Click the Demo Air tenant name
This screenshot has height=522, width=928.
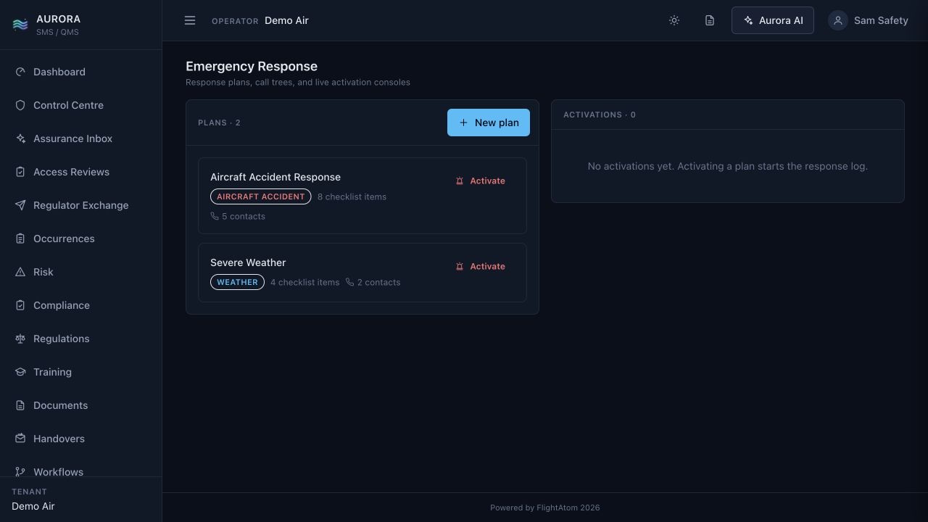point(33,506)
